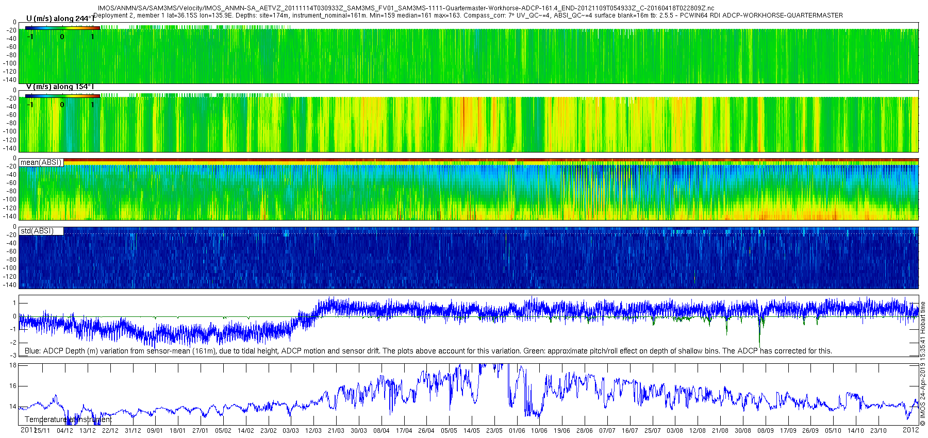Viewport: 928px width, 438px height.
Task: Click the '23/02' date tick label
Action: point(268,431)
